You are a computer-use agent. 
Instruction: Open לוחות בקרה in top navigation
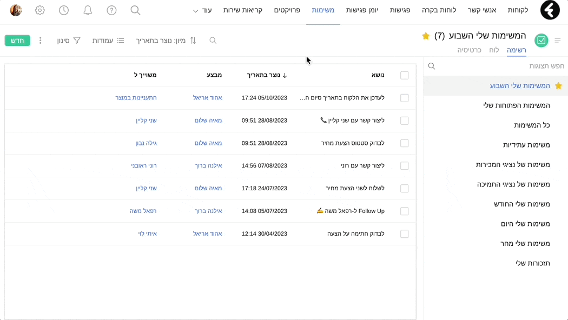[x=439, y=10]
